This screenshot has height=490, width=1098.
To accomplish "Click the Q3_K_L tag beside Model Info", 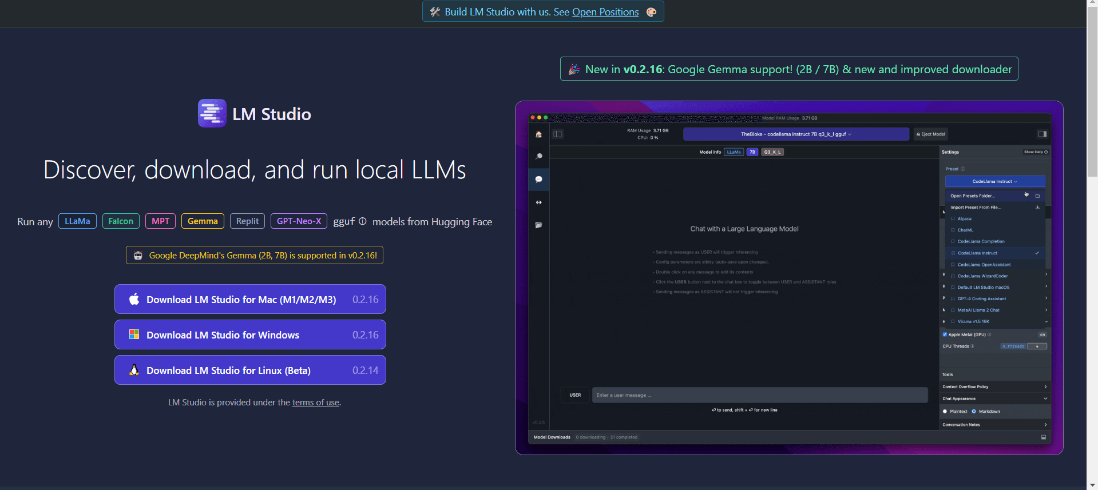I will pyautogui.click(x=772, y=152).
